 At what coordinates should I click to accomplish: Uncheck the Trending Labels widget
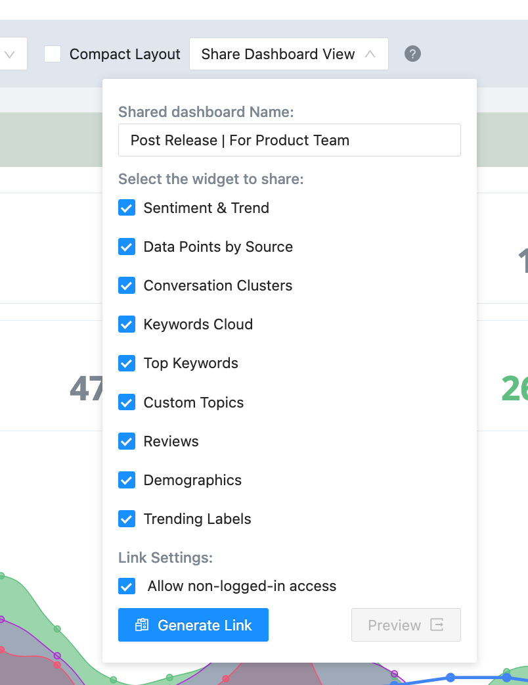[126, 519]
